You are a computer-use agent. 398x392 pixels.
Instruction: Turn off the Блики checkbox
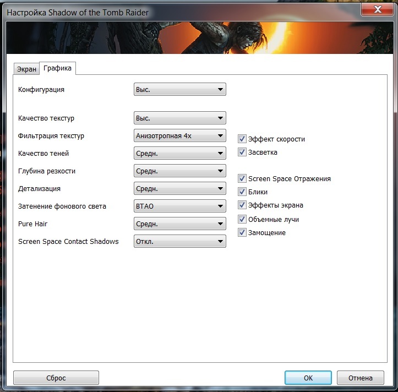tap(242, 192)
